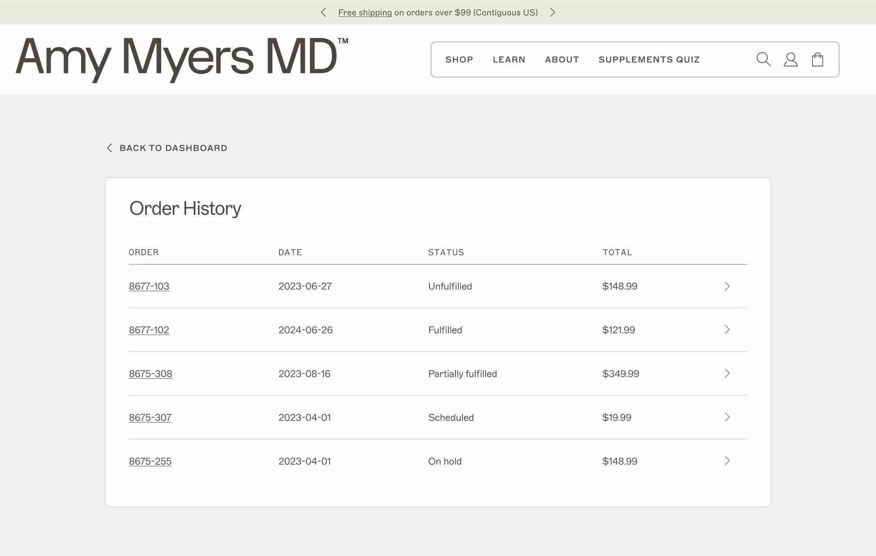Open order 8675-307 link

(150, 418)
